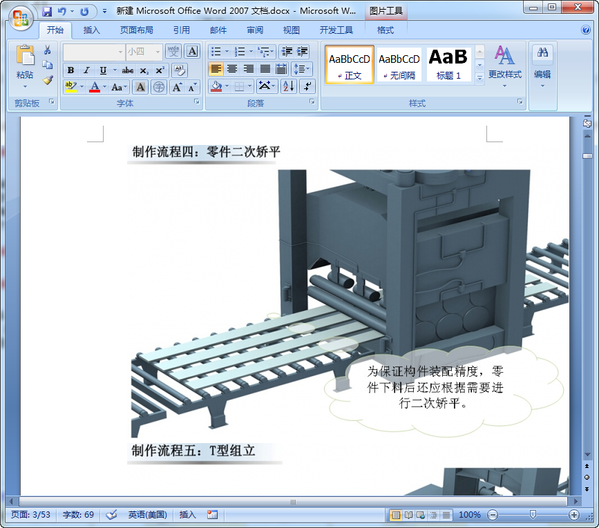The height and width of the screenshot is (528, 599).
Task: Redo the last action
Action: tap(84, 12)
